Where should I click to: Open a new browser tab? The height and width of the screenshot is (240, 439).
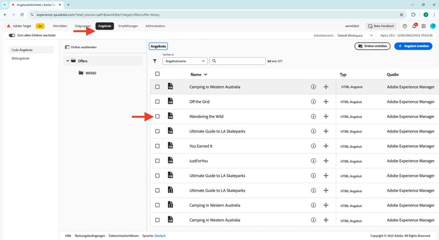[x=68, y=5]
